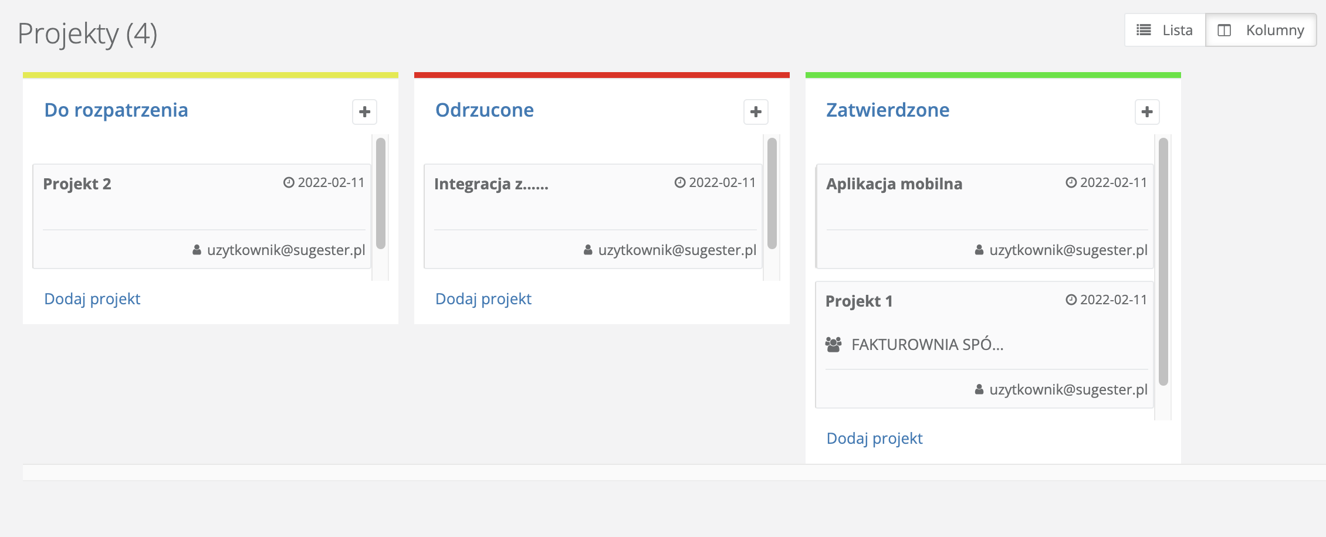Click Dodaj projekt under Odrzucone

tap(483, 299)
